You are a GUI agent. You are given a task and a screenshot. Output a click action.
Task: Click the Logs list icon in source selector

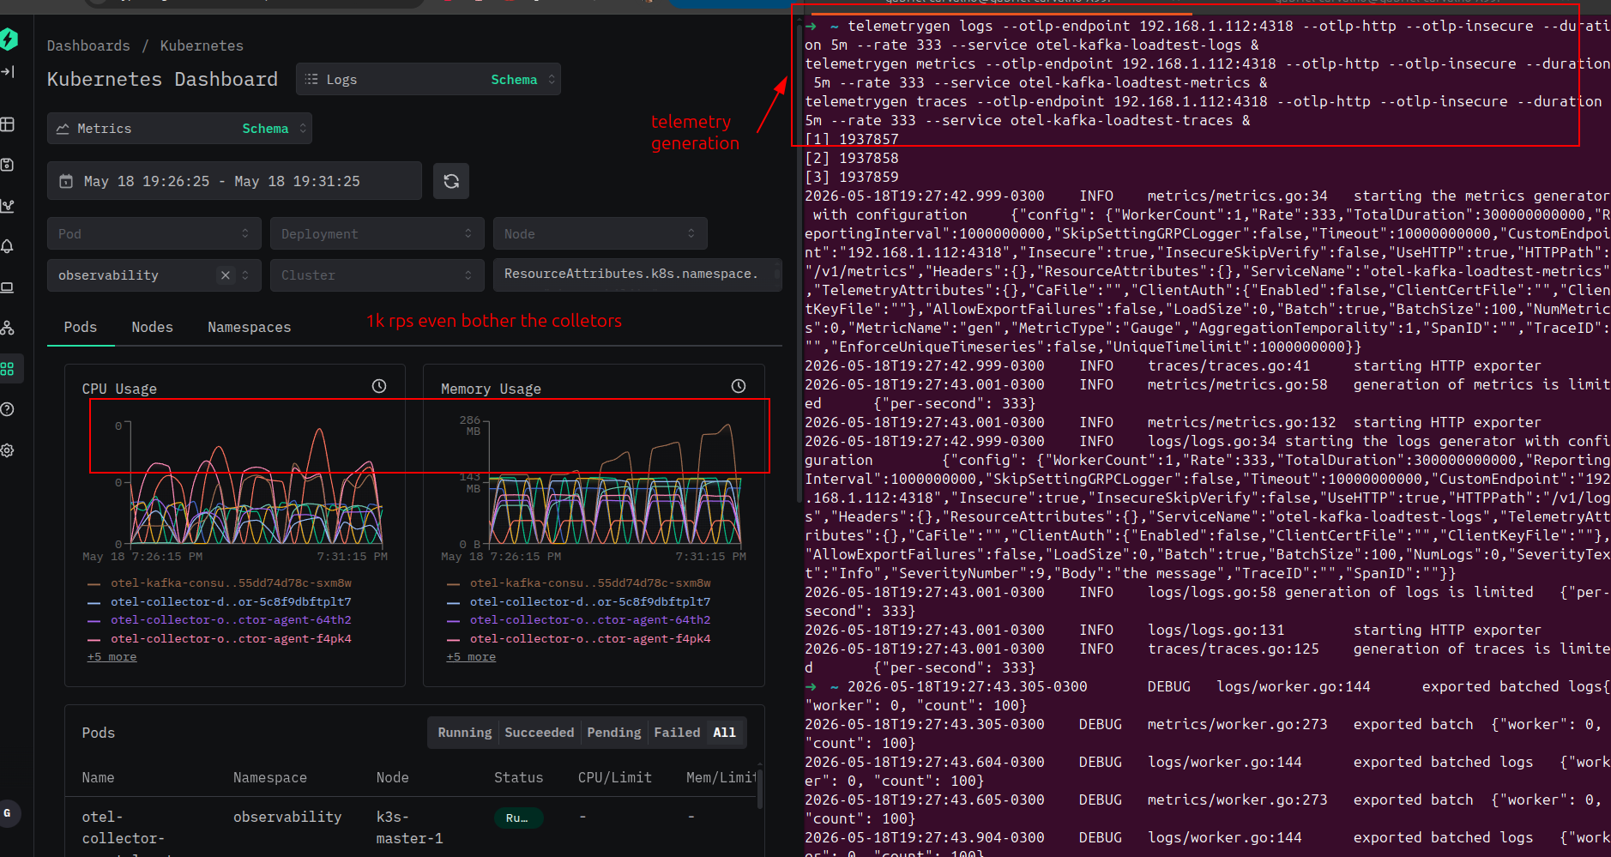[311, 79]
